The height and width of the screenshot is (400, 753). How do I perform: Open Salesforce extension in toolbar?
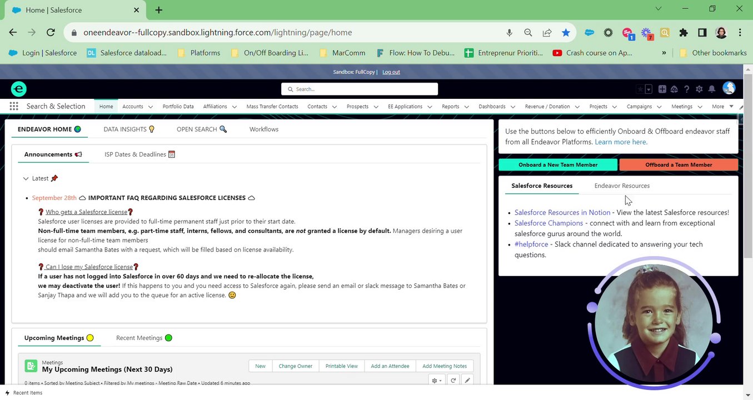point(590,33)
